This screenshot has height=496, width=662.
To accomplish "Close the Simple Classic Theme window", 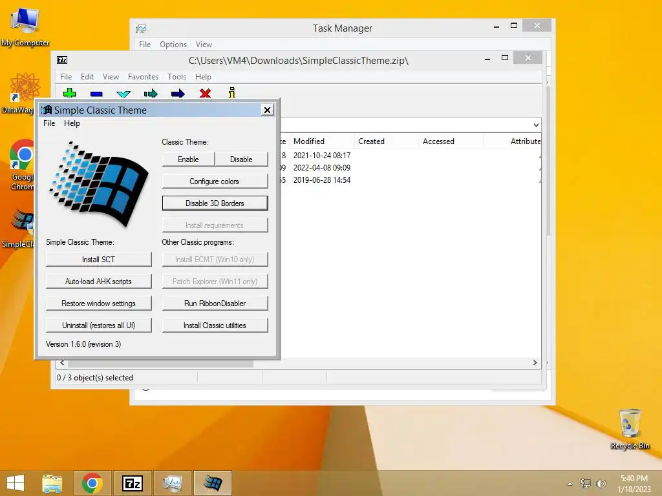I will 267,110.
